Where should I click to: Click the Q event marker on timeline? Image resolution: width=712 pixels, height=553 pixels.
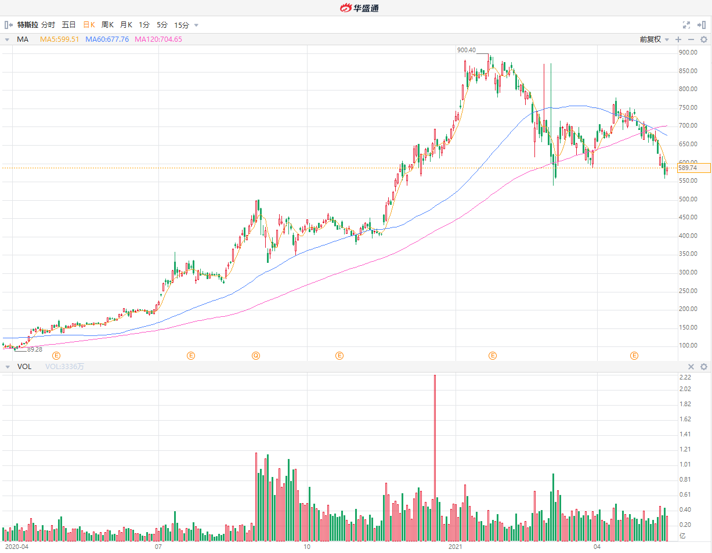tap(256, 355)
